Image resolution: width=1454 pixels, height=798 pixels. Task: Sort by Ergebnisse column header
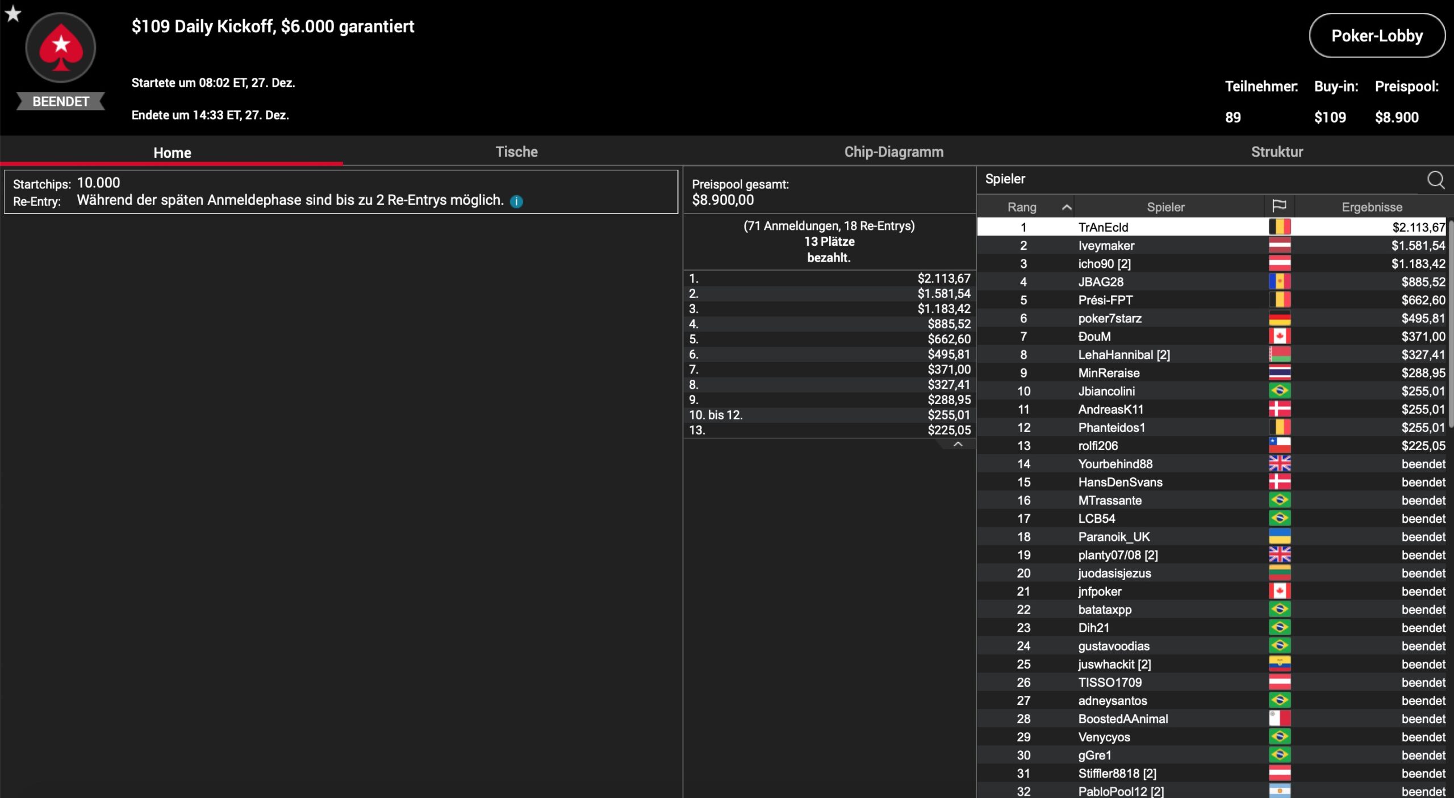point(1372,207)
